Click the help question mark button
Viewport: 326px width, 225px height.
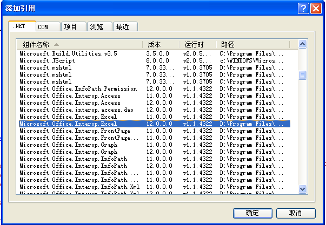(x=303, y=9)
